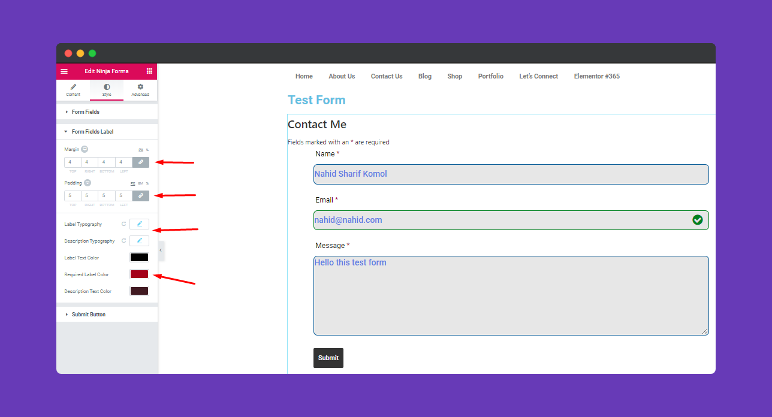Screen dimensions: 772x417
Task: Open the Elementor hamburger menu
Action: coord(64,71)
